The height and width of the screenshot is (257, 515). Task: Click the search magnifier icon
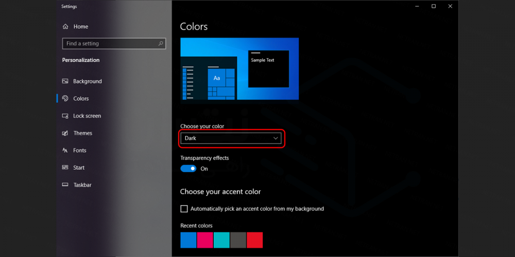tap(161, 44)
